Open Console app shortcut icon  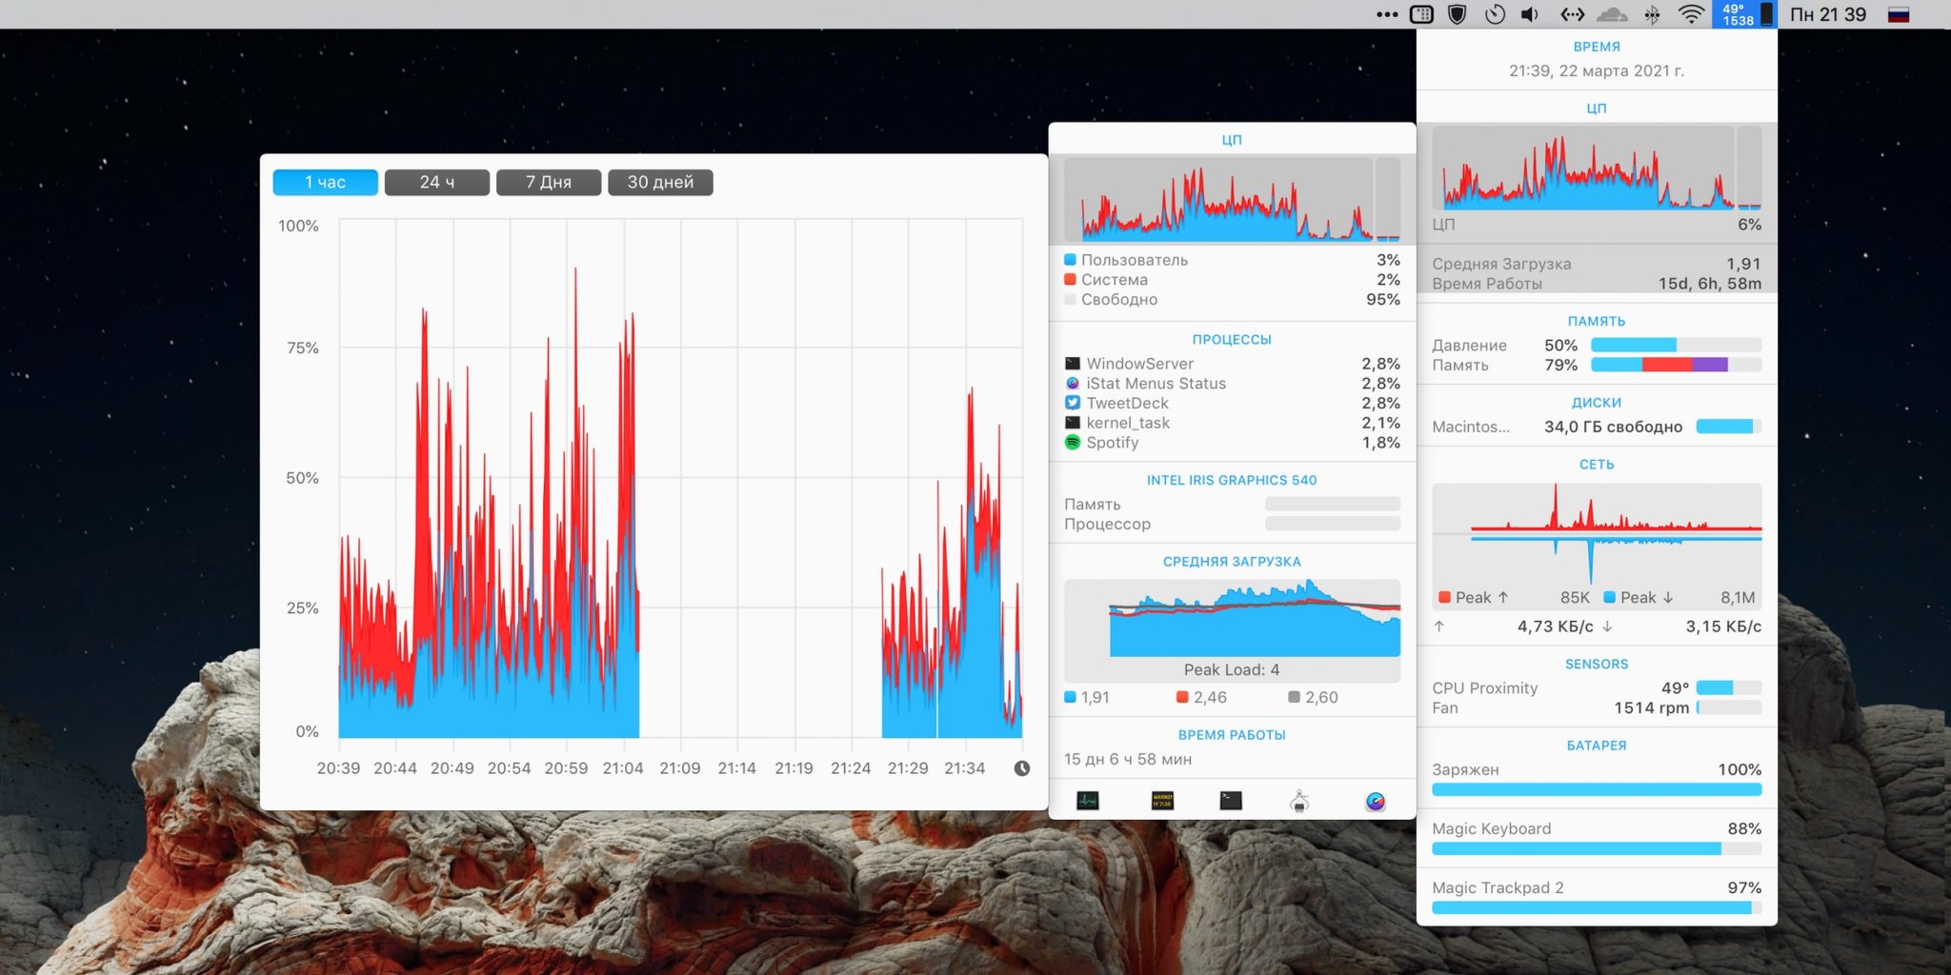(1162, 801)
